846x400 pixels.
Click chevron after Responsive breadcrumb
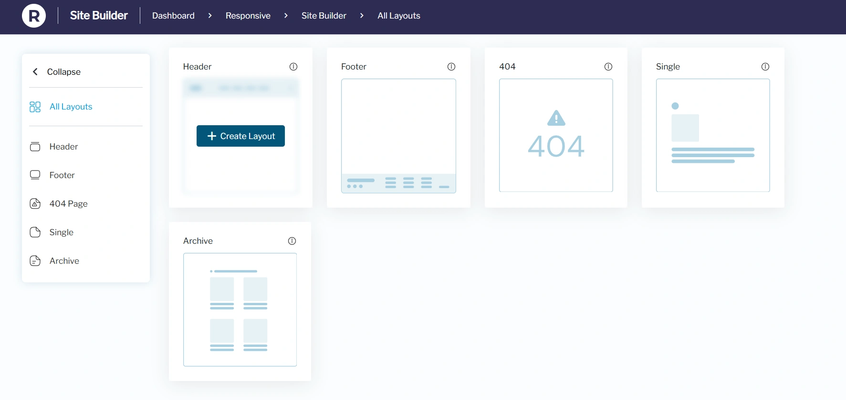pyautogui.click(x=286, y=16)
